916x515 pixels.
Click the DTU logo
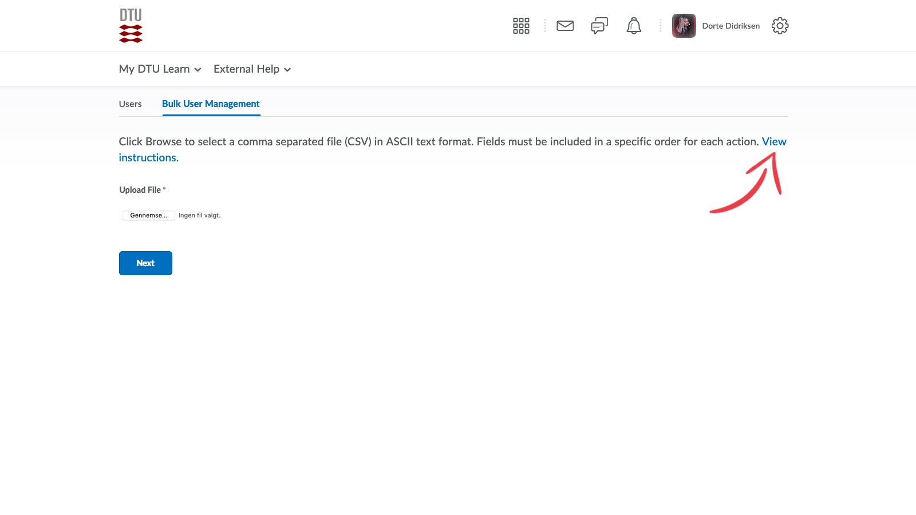tap(131, 26)
